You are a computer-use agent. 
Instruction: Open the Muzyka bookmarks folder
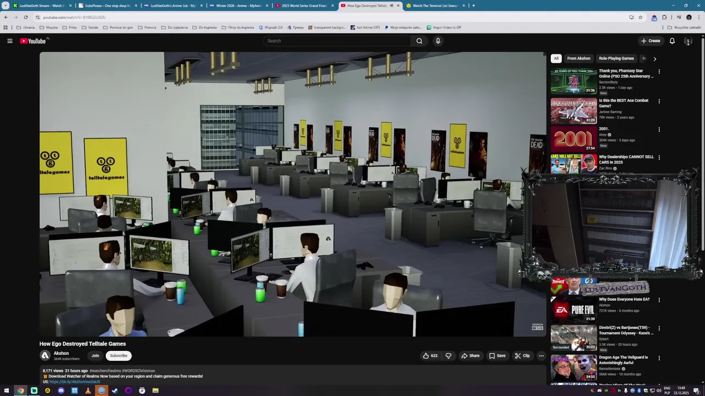tap(48, 28)
